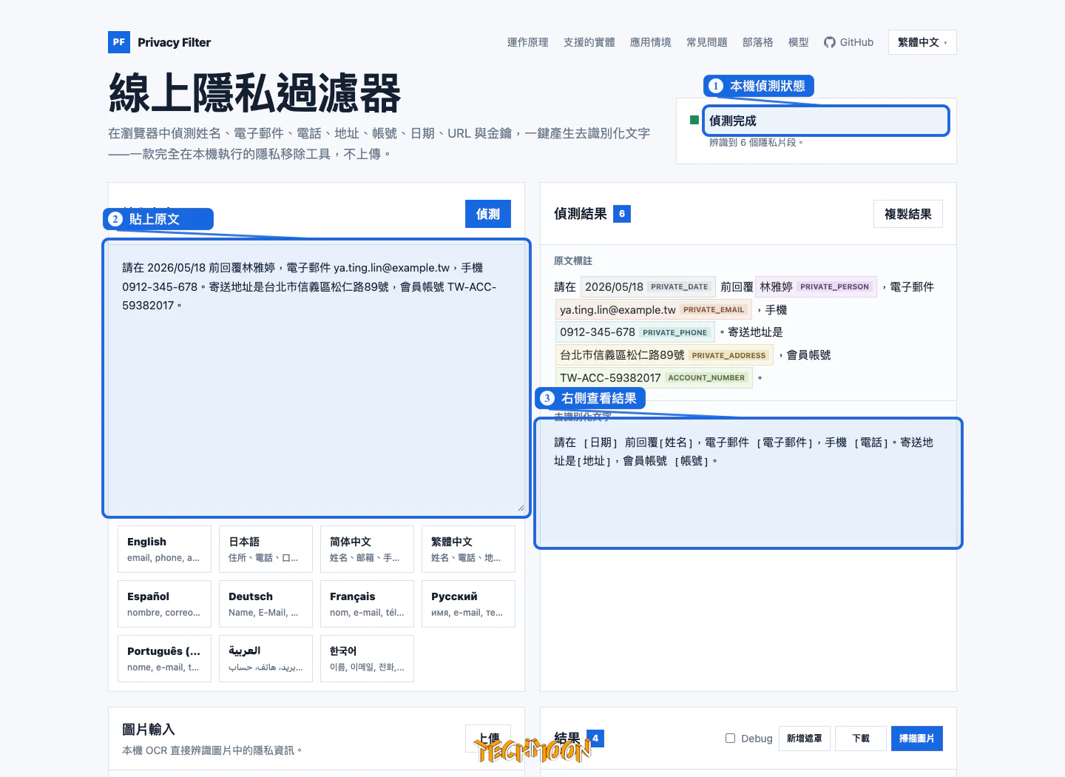This screenshot has height=777, width=1065.
Task: Go to 運作原理 nav item
Action: [528, 42]
